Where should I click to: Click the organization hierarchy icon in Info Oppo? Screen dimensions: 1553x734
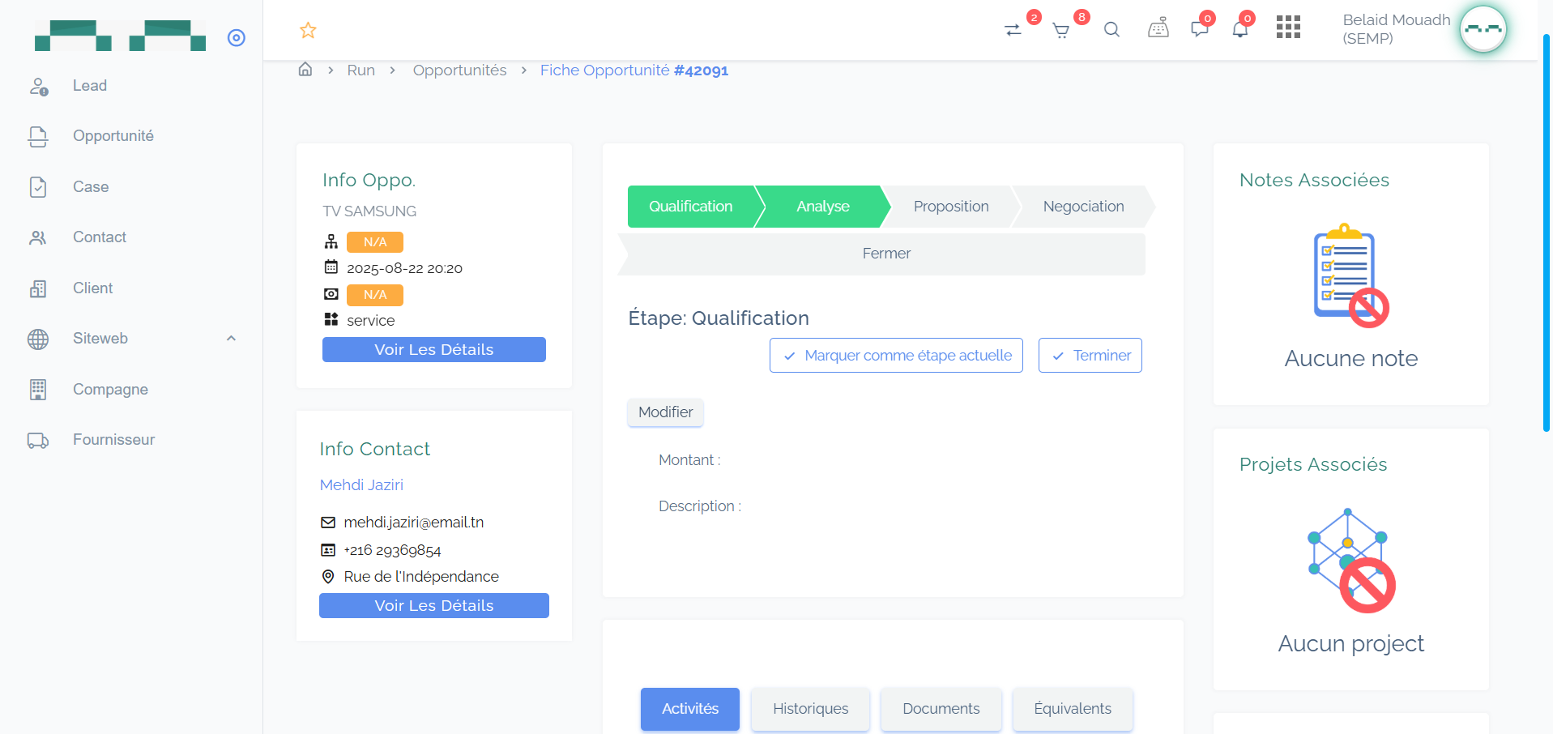331,241
